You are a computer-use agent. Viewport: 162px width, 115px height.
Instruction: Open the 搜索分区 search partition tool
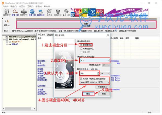tap(15, 13)
